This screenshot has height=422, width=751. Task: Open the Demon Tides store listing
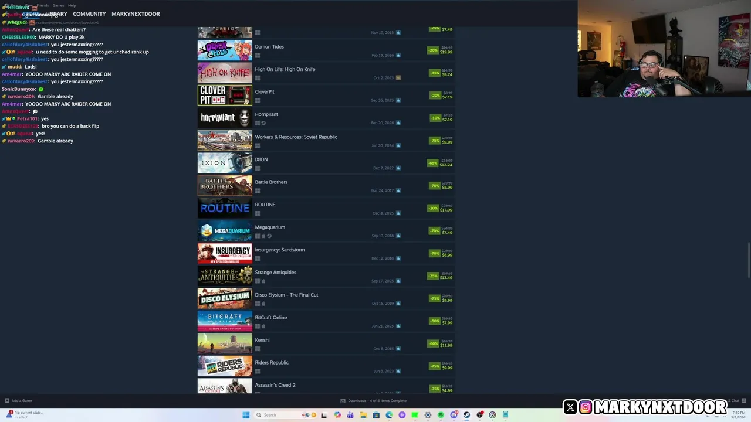click(326, 51)
